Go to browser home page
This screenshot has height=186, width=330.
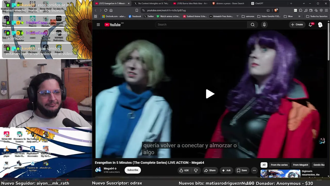point(111,10)
